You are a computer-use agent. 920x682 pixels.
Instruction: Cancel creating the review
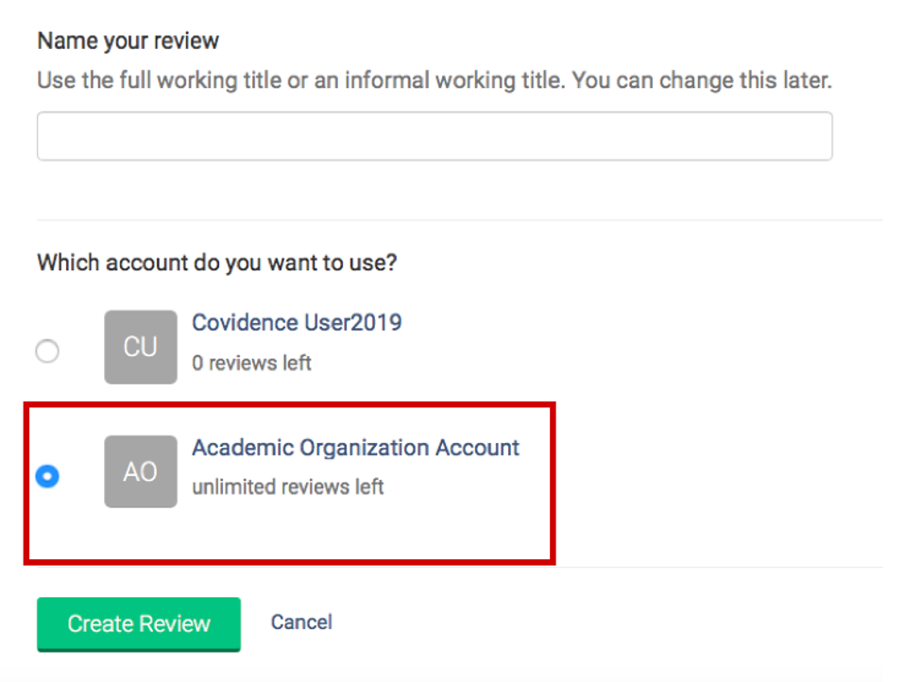(301, 622)
